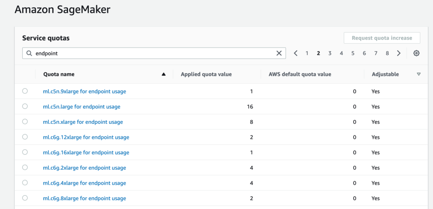The image size is (433, 209).
Task: Open table preferences gear icon
Action: [x=416, y=53]
